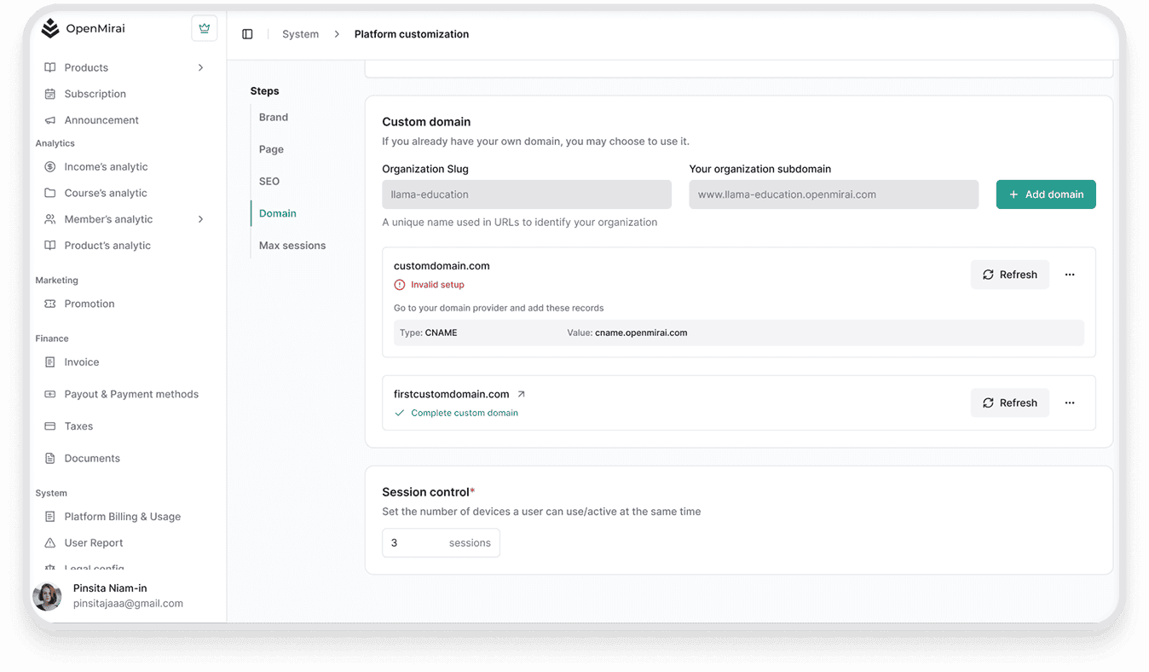Viewport: 1149px width, 672px height.
Task: Go to the Brand step
Action: click(x=274, y=117)
